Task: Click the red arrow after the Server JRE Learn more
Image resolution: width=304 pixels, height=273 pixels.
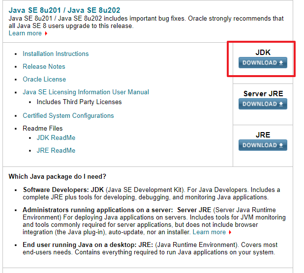Action: click(230, 232)
